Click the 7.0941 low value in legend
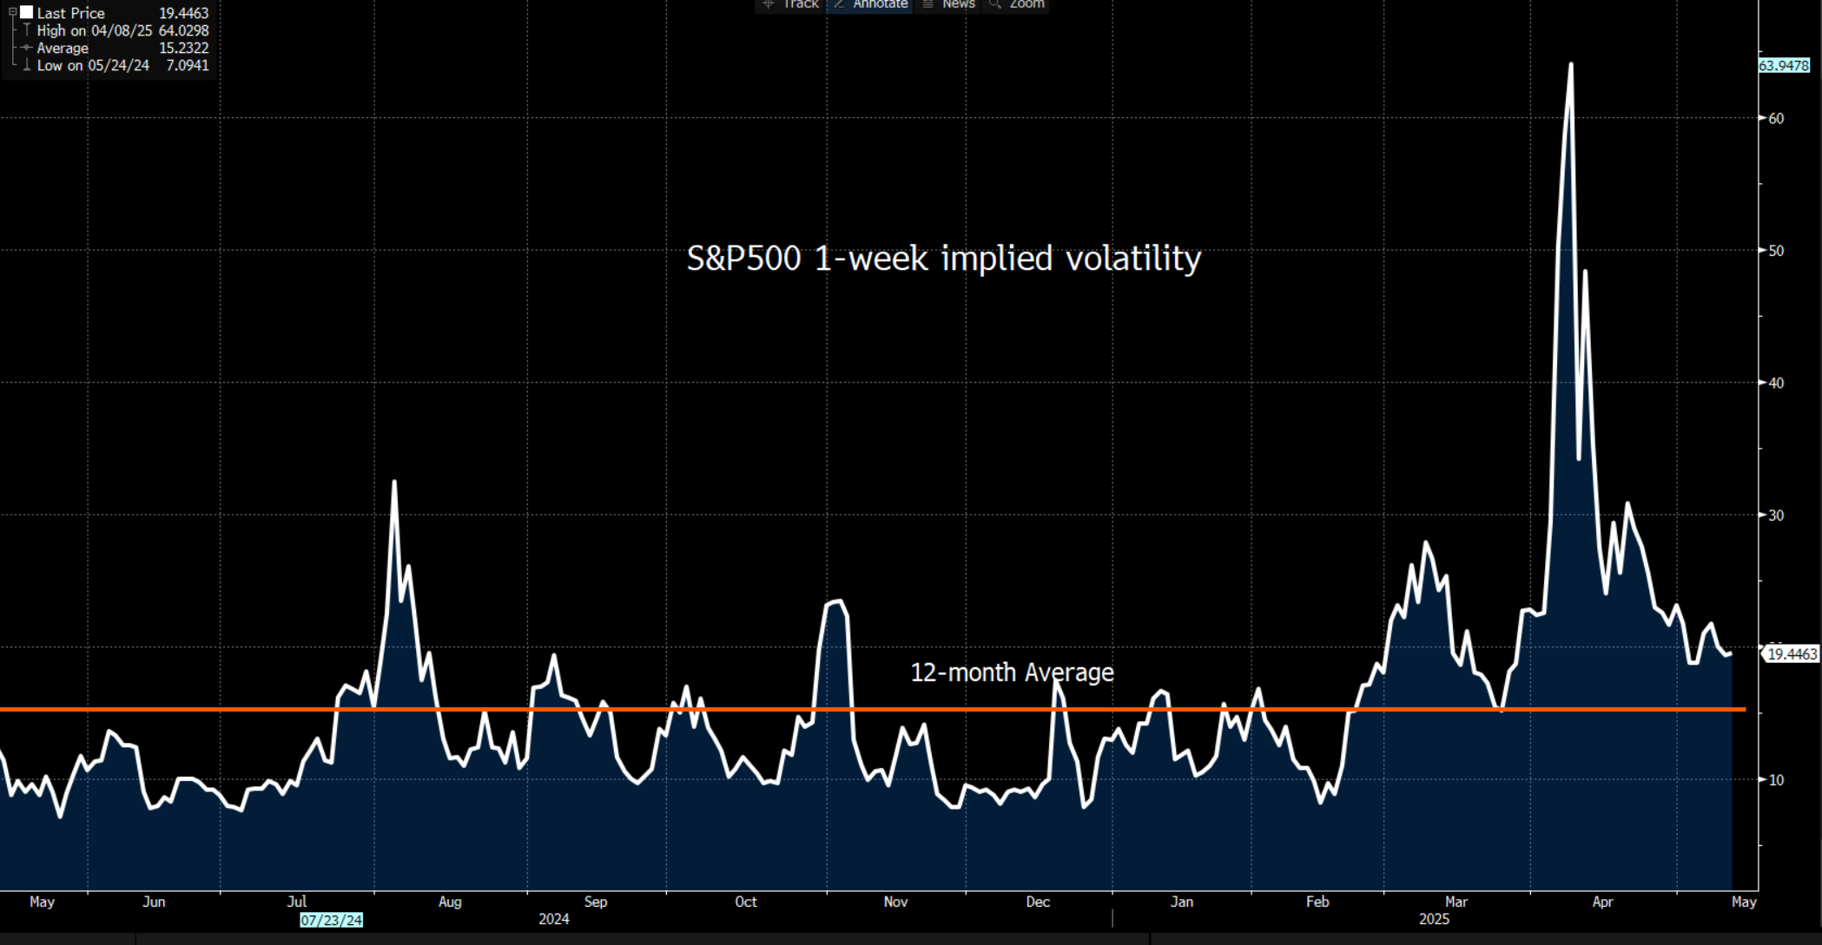Screen dimensions: 1822x945 [x=187, y=65]
